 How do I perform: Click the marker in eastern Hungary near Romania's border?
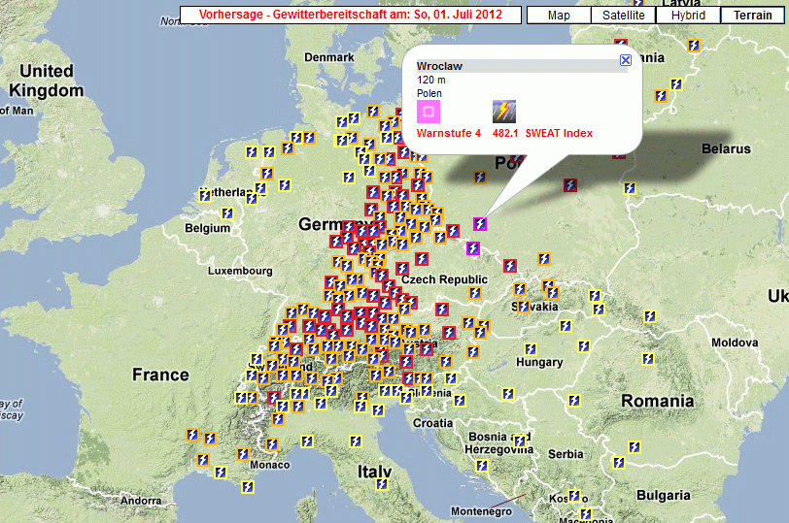584,346
